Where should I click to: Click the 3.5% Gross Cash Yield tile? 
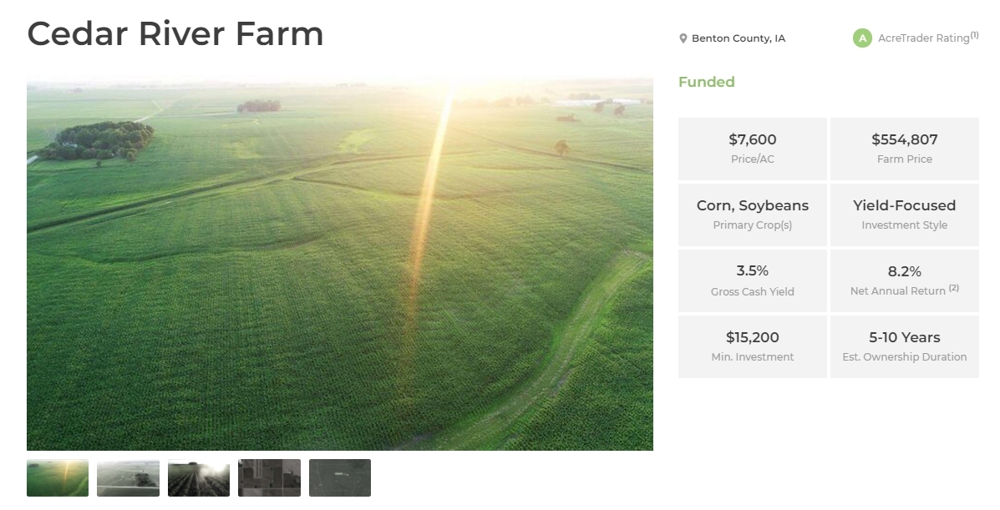pos(753,280)
